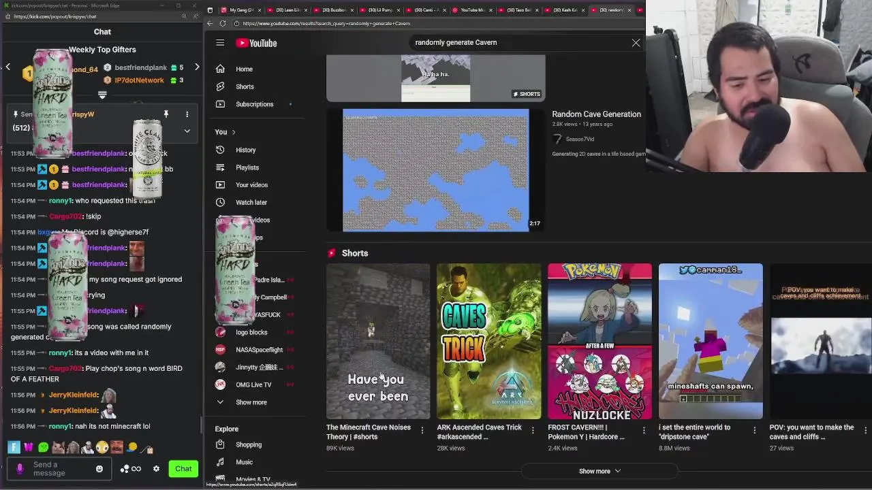This screenshot has width=872, height=490.
Task: Switch to the '(30) Lean' browser tab
Action: point(287,10)
